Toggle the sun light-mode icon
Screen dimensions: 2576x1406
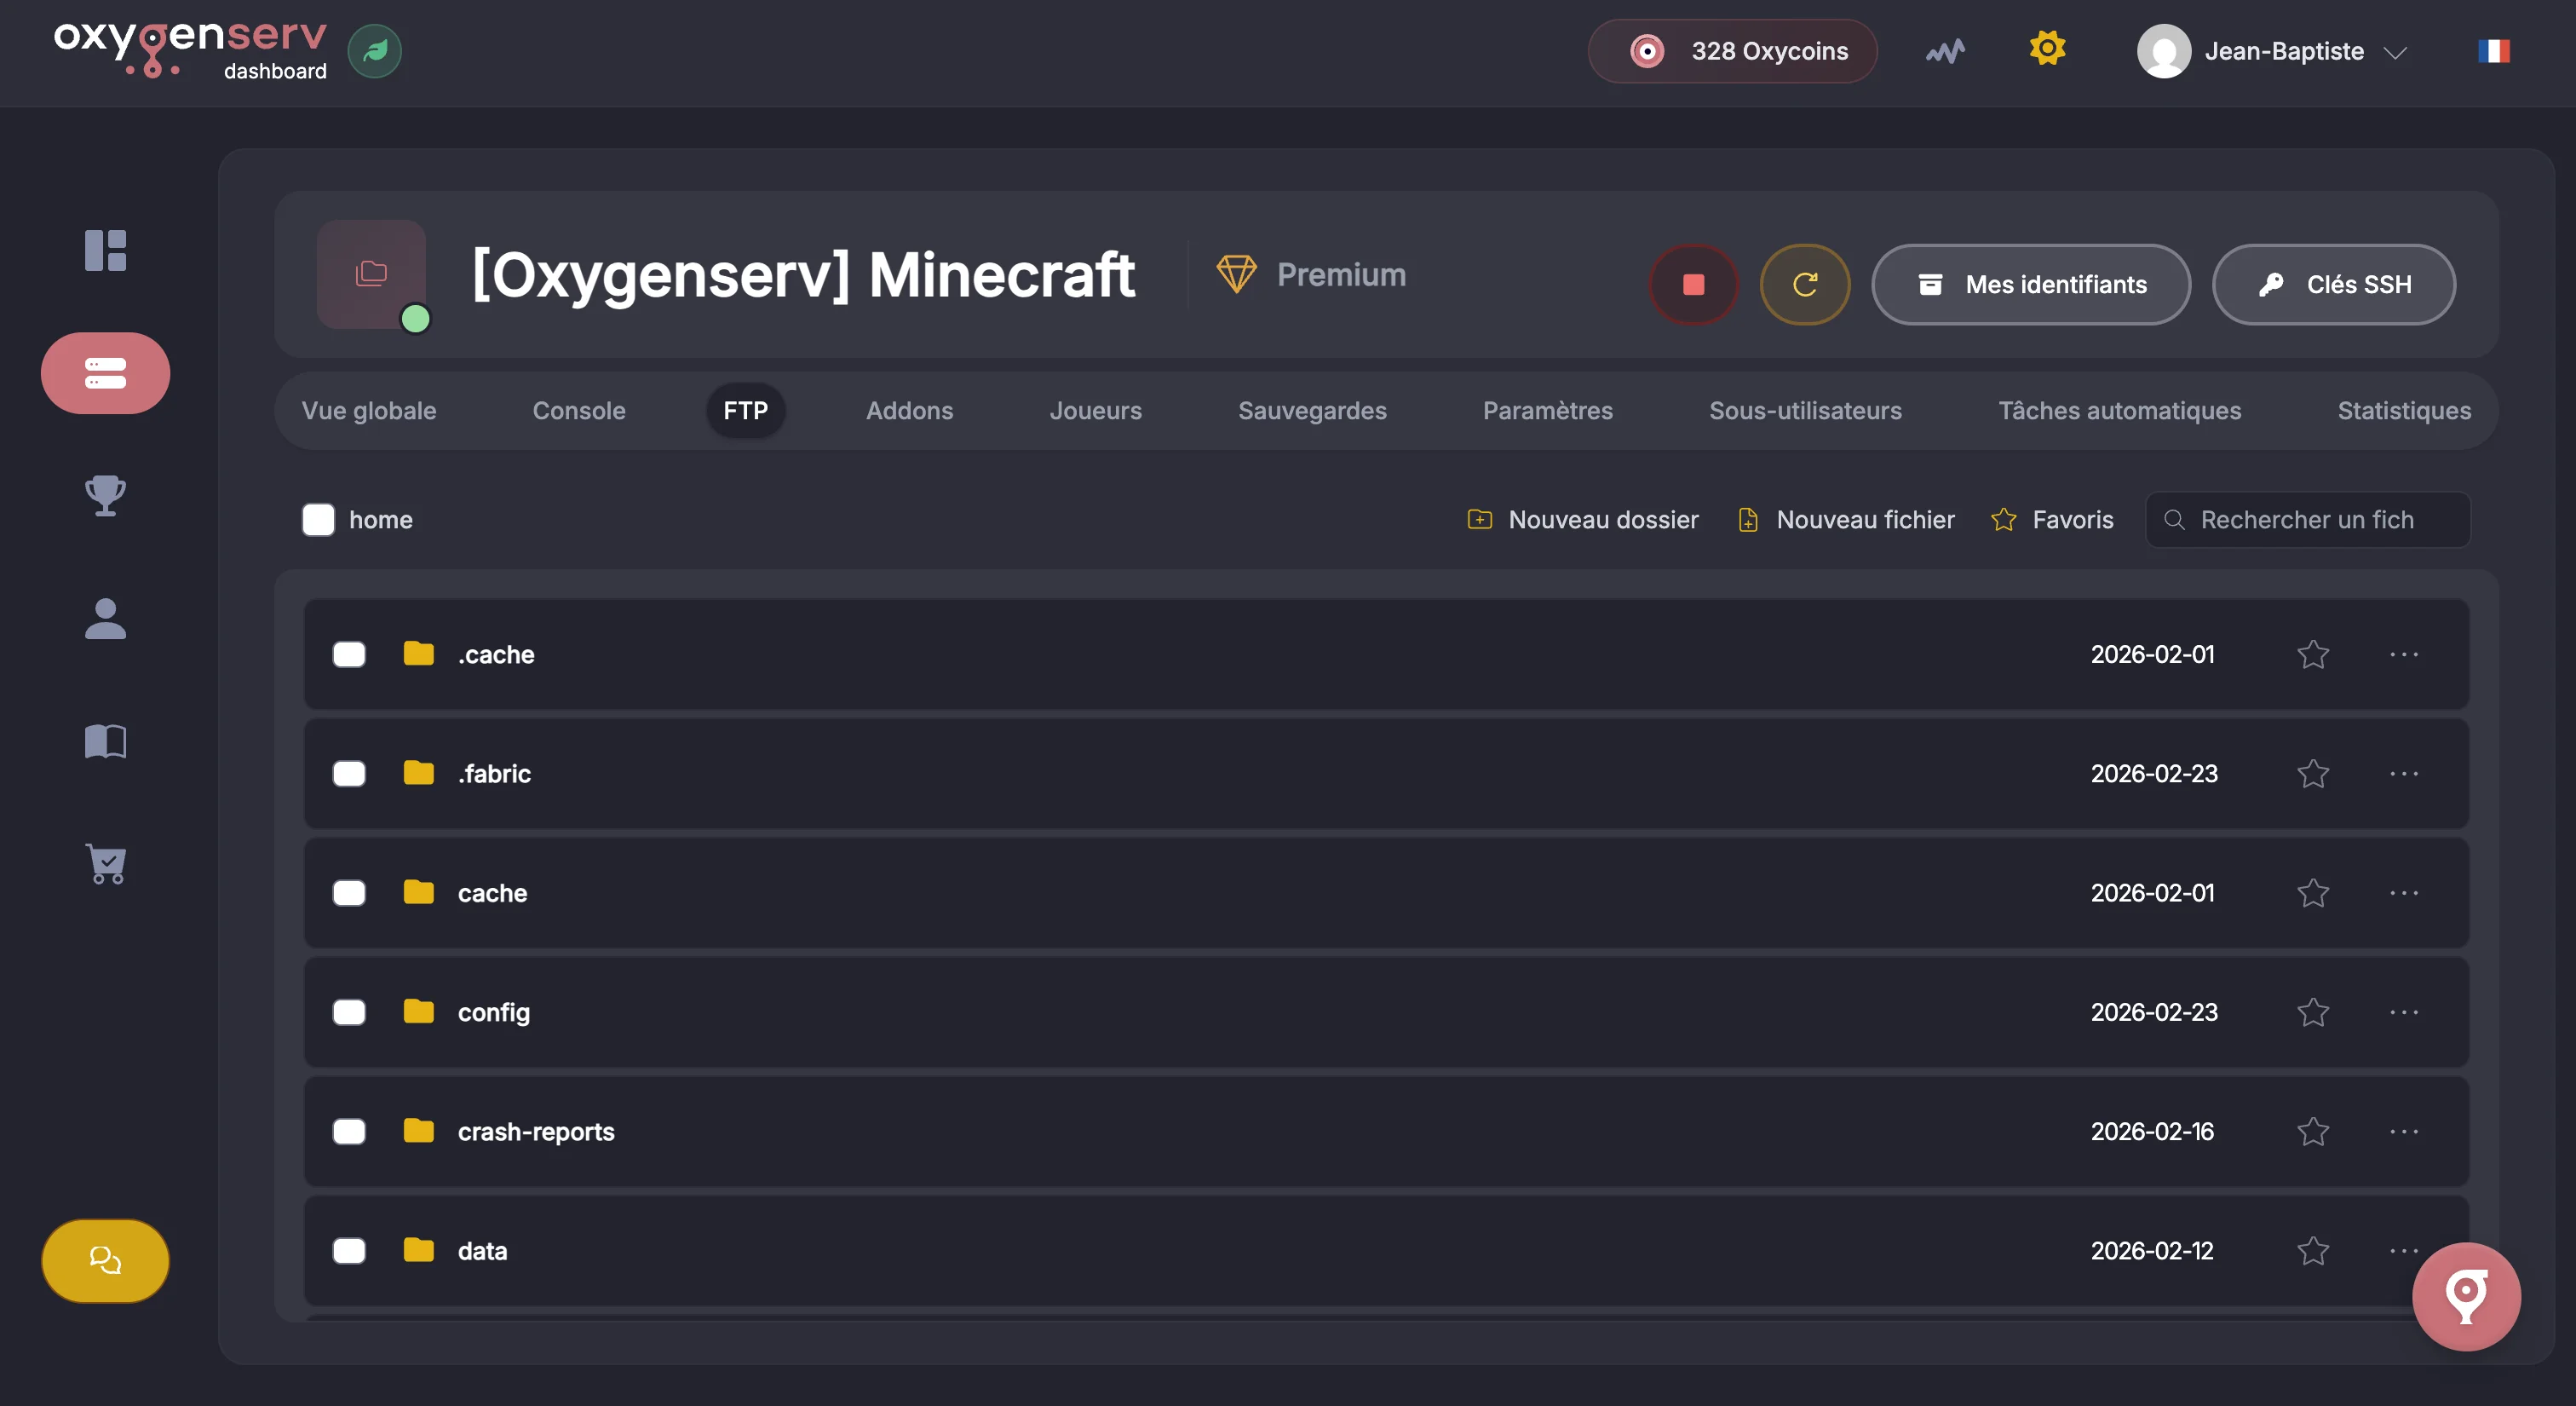2047,48
